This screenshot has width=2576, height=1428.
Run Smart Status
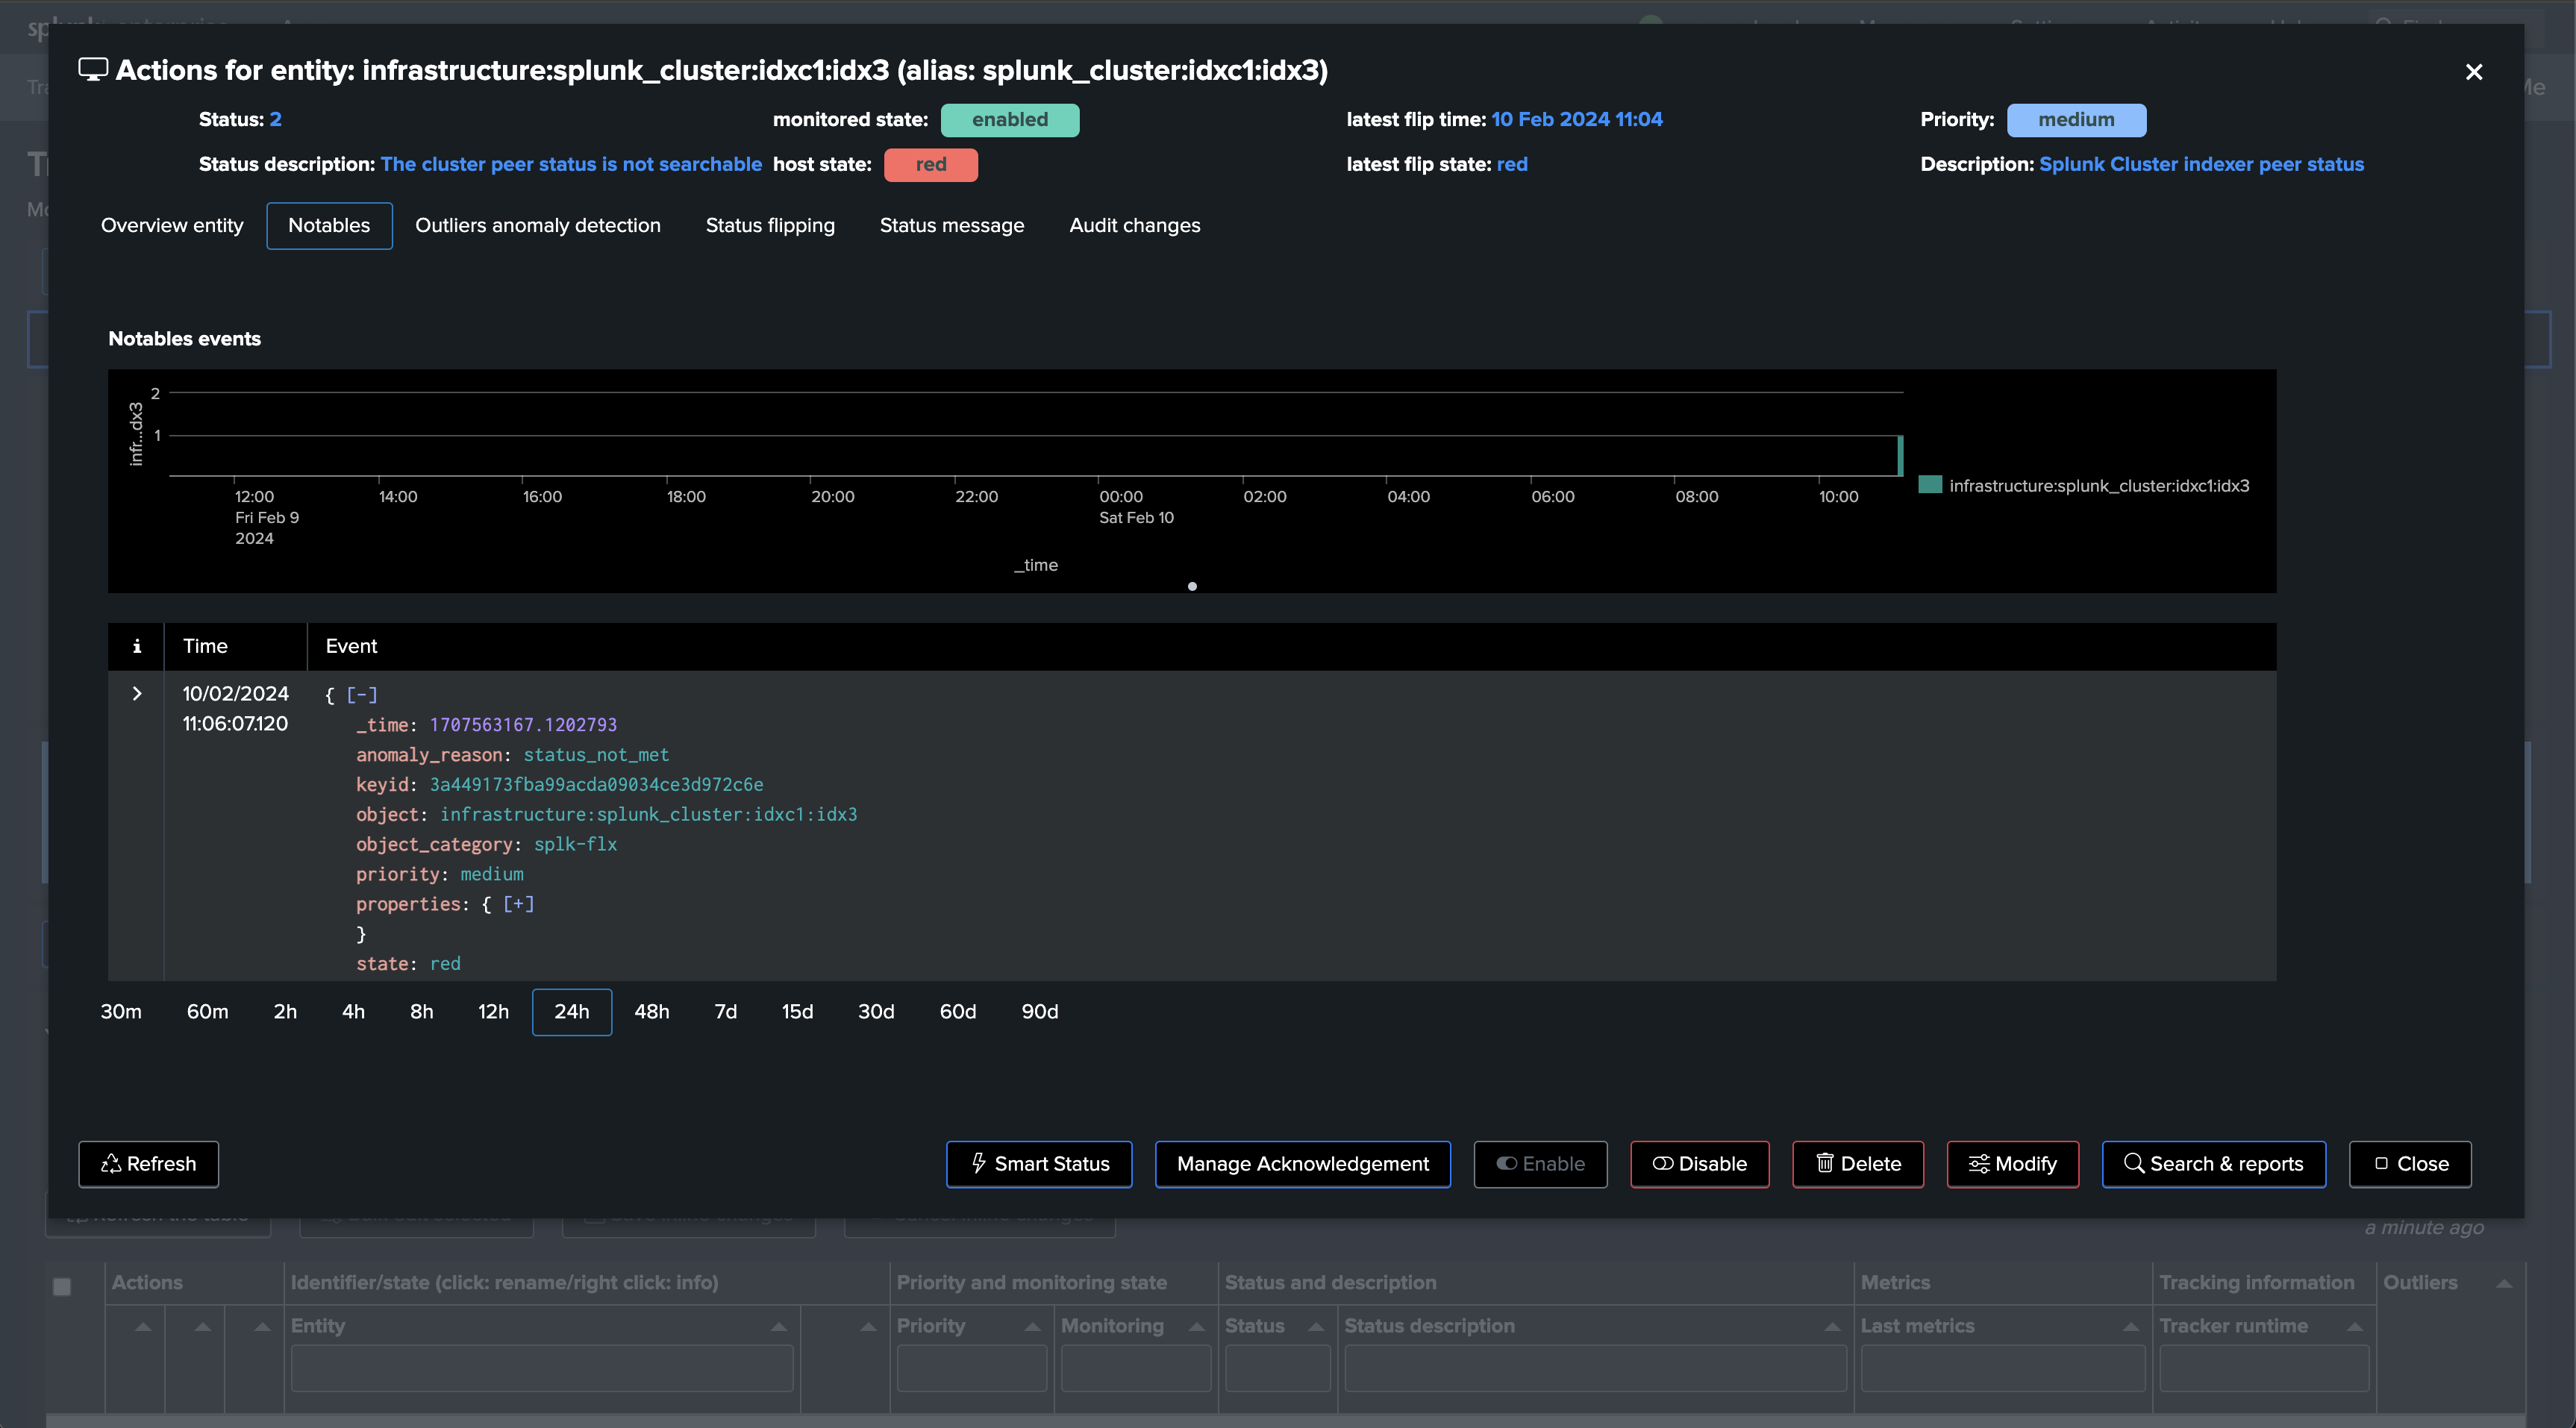(x=1039, y=1164)
